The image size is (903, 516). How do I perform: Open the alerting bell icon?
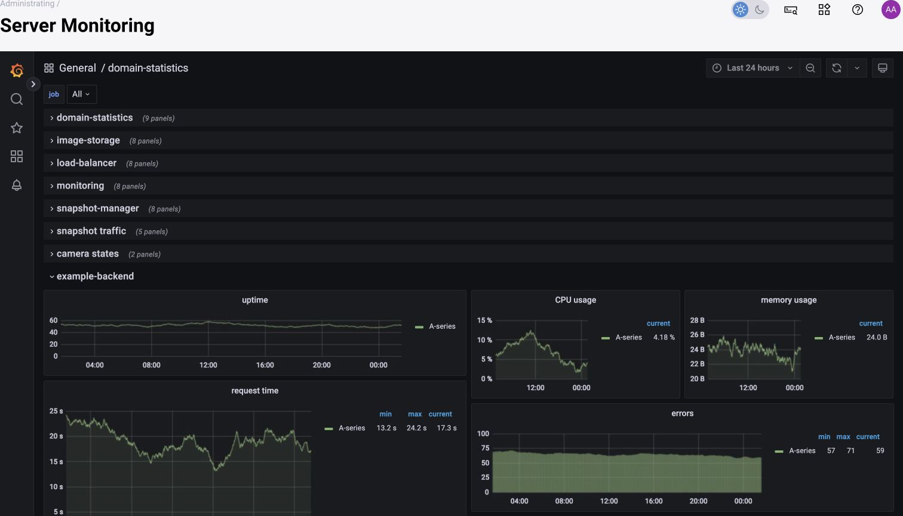[x=17, y=185]
